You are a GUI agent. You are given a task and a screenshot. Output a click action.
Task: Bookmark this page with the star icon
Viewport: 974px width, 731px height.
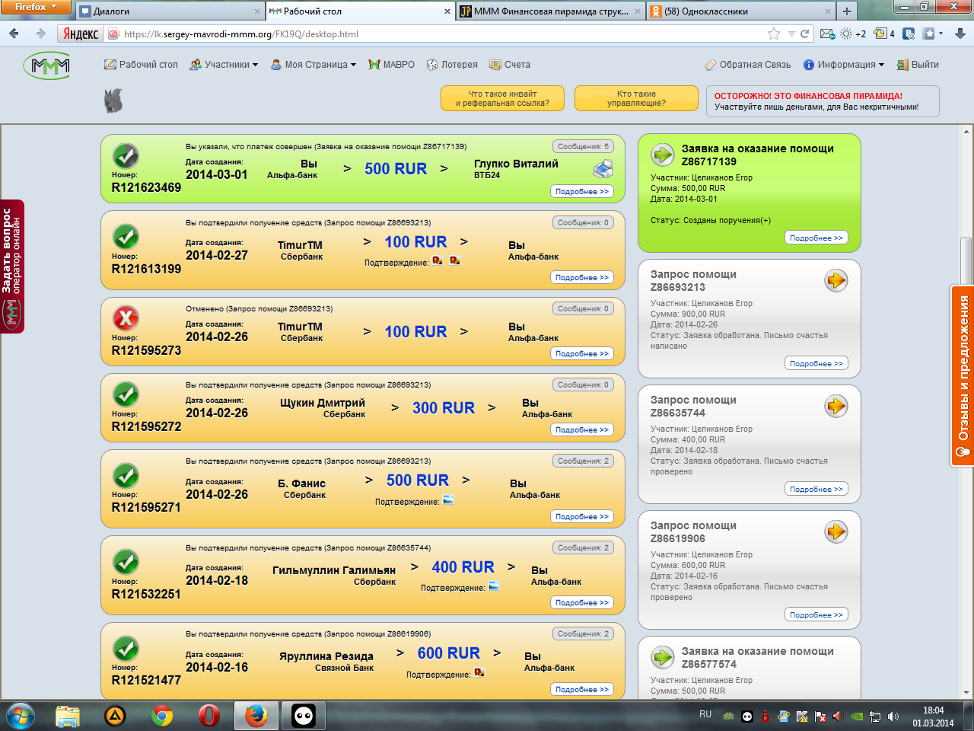point(774,34)
